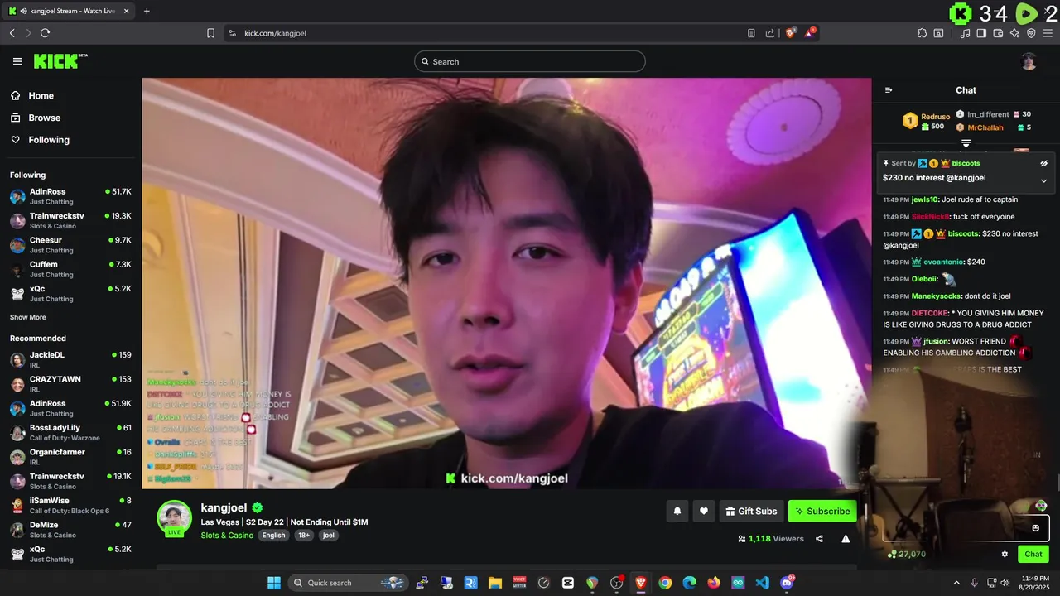Open biscoots username in chat
The height and width of the screenshot is (596, 1060).
[x=964, y=233]
